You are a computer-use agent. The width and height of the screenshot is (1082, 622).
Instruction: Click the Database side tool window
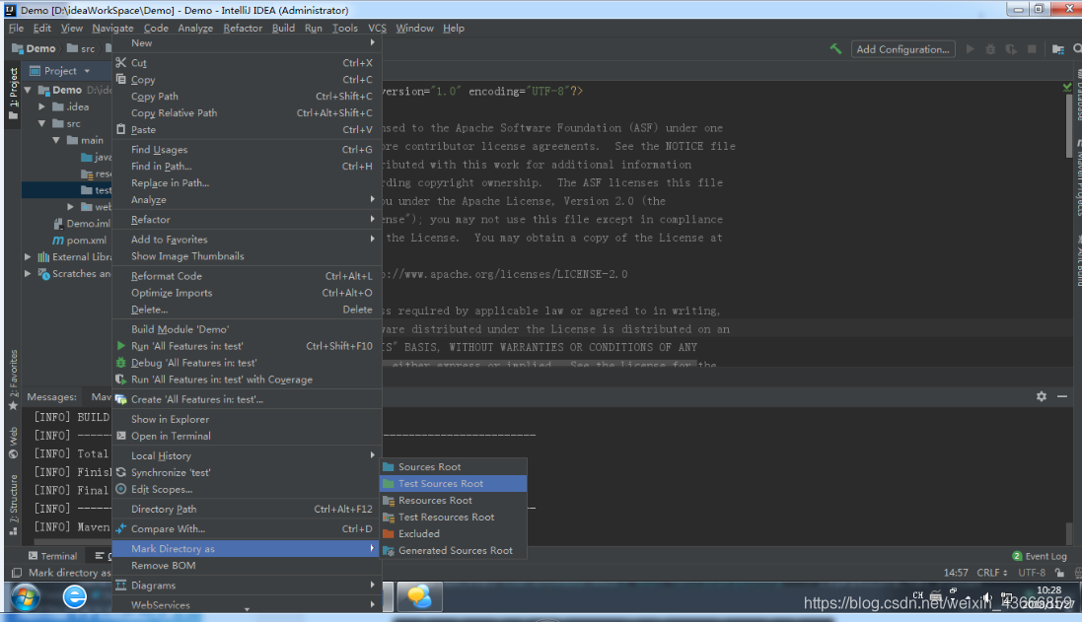click(x=1078, y=96)
